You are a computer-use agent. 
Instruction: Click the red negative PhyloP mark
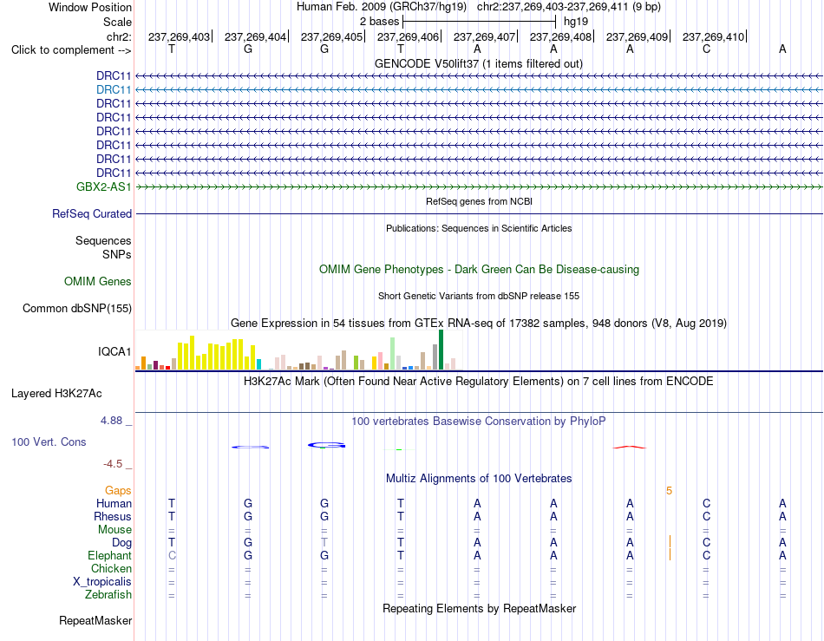(630, 447)
